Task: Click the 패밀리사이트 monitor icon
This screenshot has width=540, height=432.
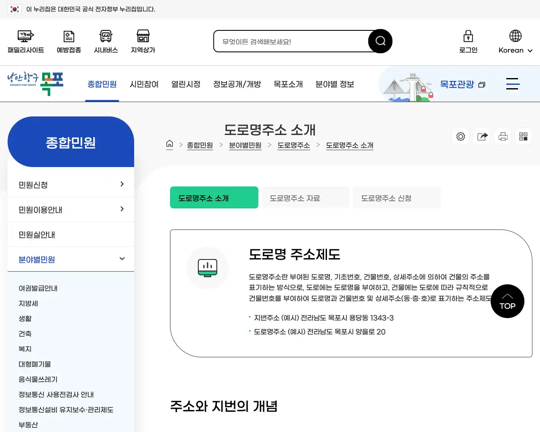Action: coord(25,36)
